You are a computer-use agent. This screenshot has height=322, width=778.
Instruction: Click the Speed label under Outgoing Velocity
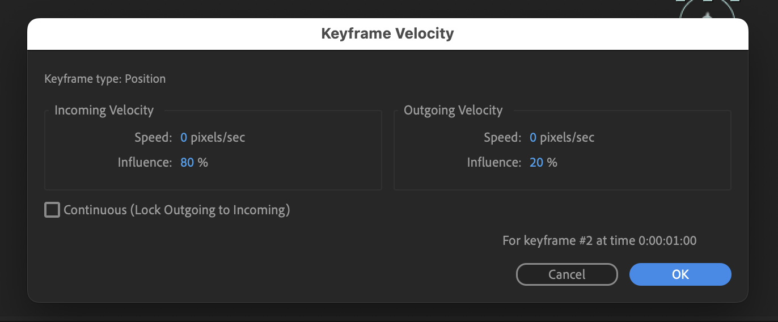click(x=502, y=137)
